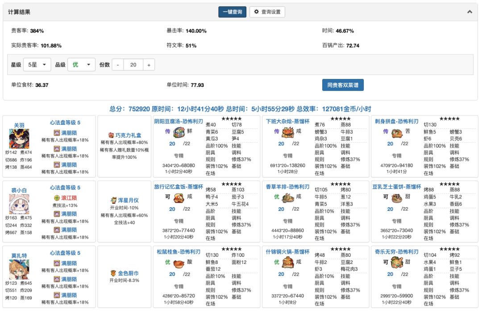Click 旅行记忆盒饭 dish icon
This screenshot has width=482, height=313.
click(179, 198)
